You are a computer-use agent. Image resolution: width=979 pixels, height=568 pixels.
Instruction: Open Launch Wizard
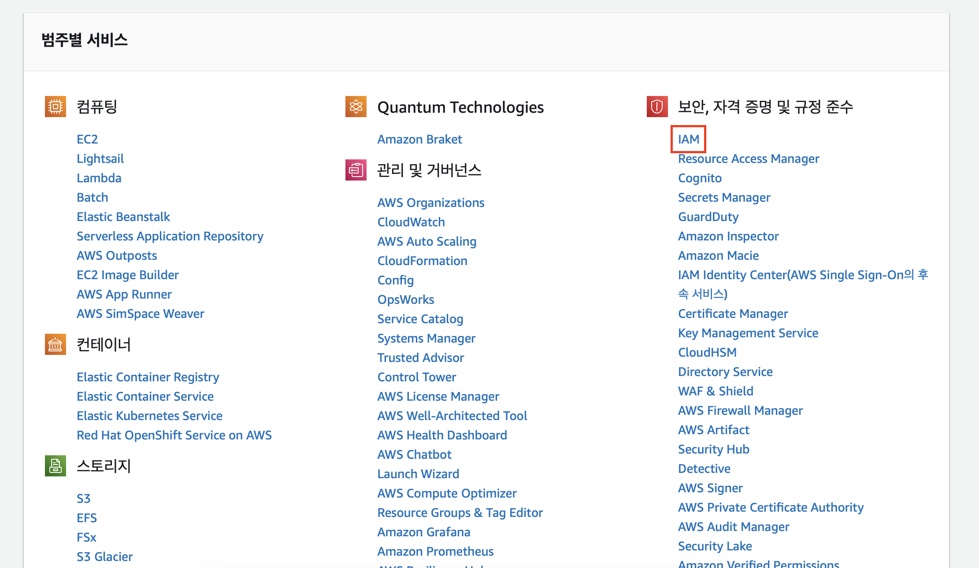click(419, 474)
